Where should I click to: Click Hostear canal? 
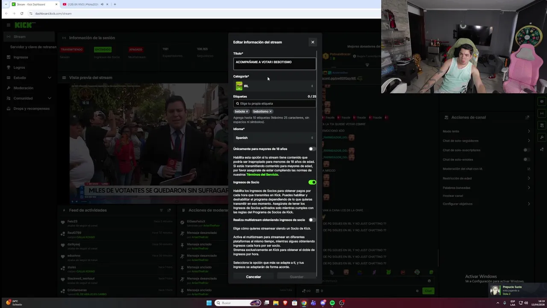click(453, 196)
